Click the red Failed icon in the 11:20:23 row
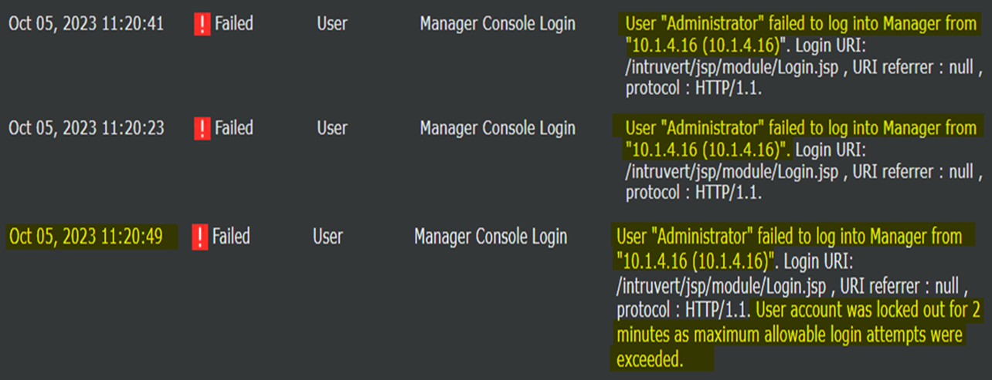 click(202, 128)
